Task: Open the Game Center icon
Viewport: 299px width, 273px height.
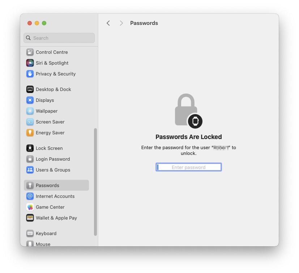Action: 30,207
